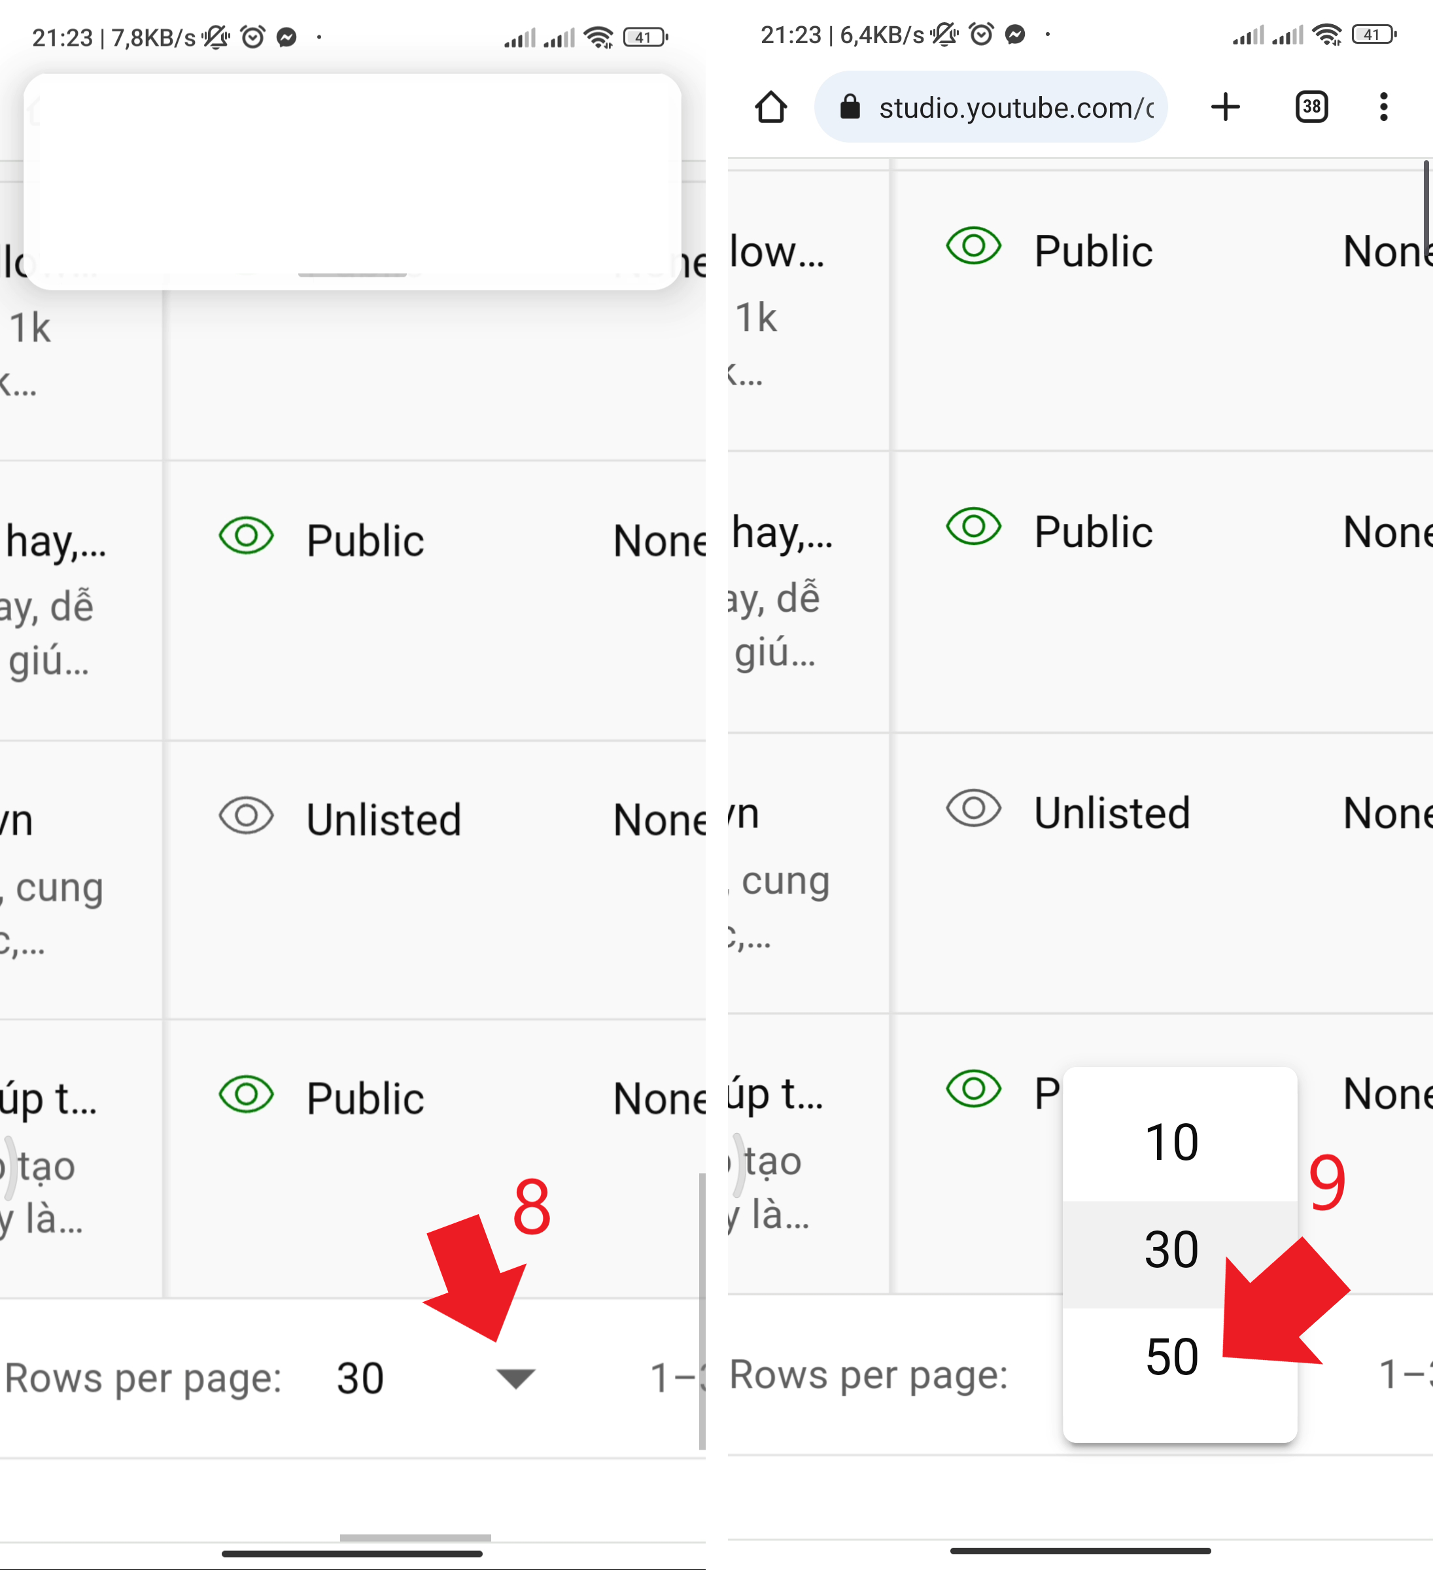Tap the browser home icon

click(x=770, y=107)
